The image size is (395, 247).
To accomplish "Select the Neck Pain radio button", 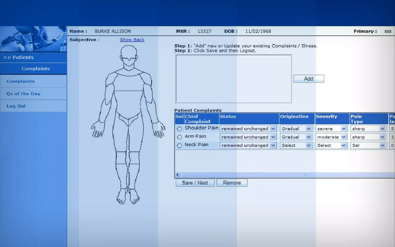I will coord(180,145).
